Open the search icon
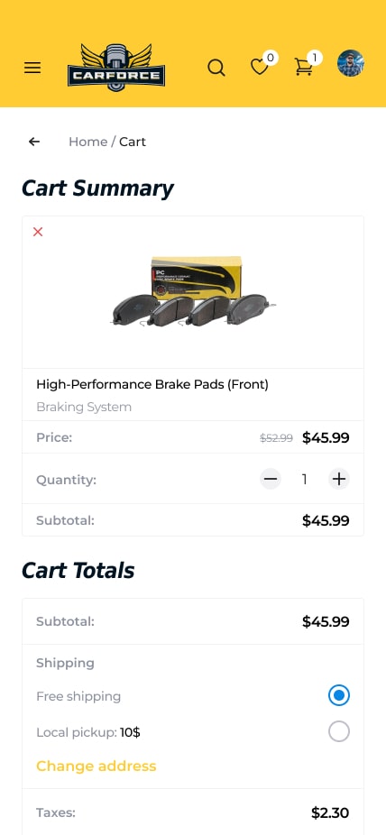 [216, 68]
